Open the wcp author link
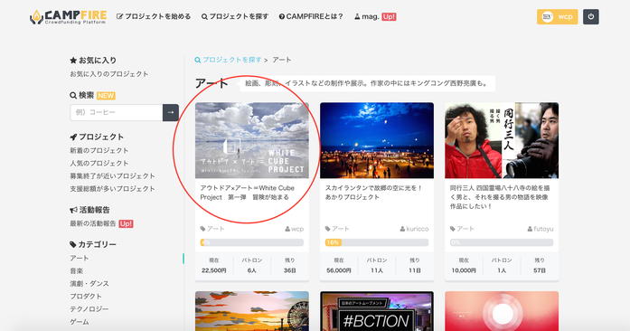630x331 pixels. pyautogui.click(x=295, y=229)
